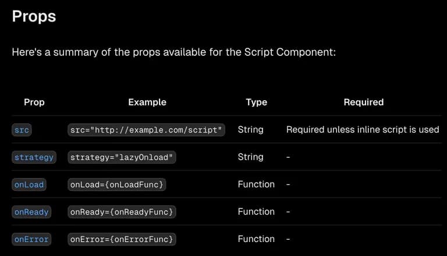Open the onReady prop reference link
The image size is (447, 256).
coord(31,212)
